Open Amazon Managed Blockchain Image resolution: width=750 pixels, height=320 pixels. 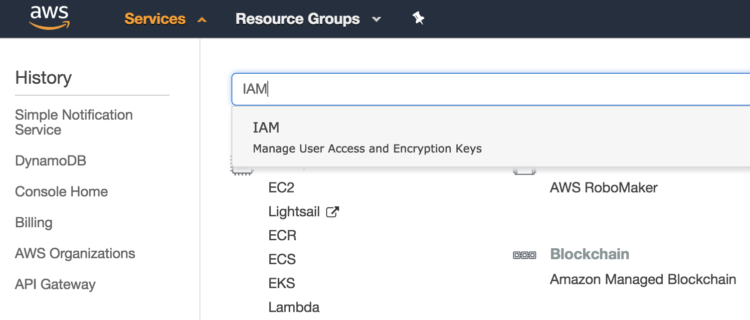click(643, 279)
